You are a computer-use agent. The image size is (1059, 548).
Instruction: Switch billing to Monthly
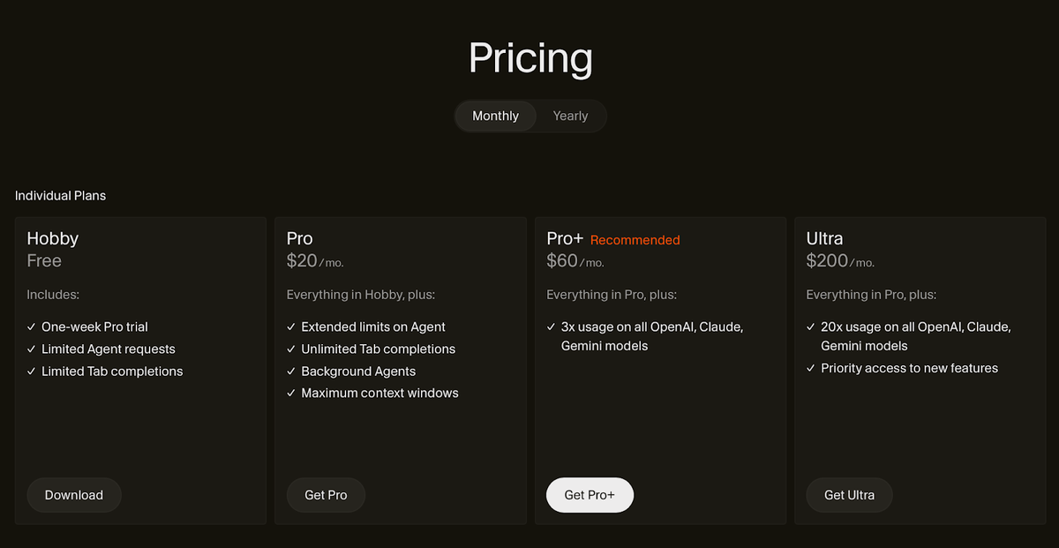pyautogui.click(x=495, y=116)
